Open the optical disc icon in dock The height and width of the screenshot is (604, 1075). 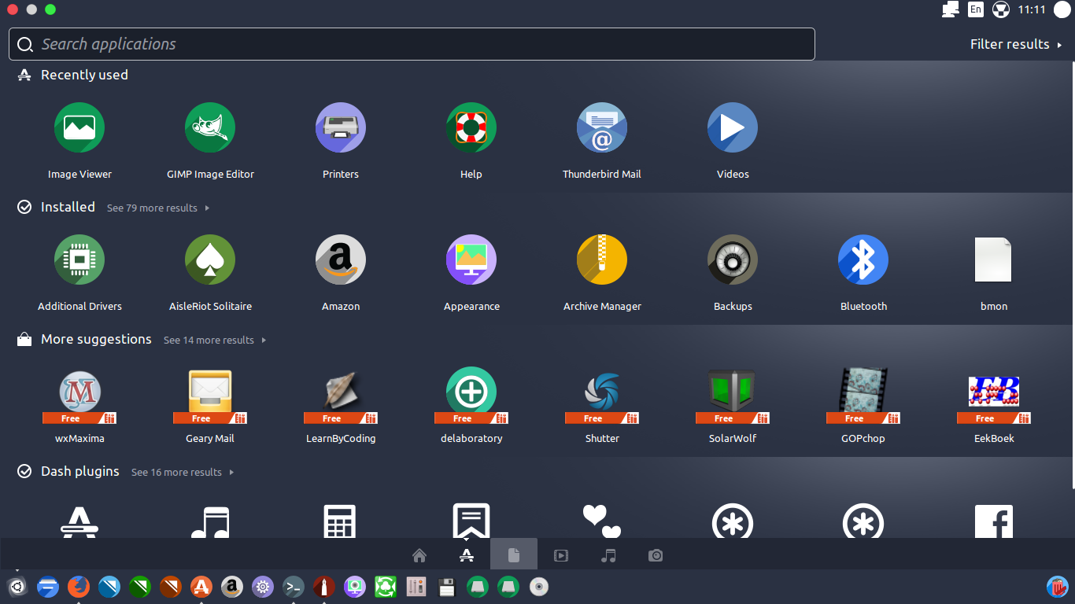point(539,587)
